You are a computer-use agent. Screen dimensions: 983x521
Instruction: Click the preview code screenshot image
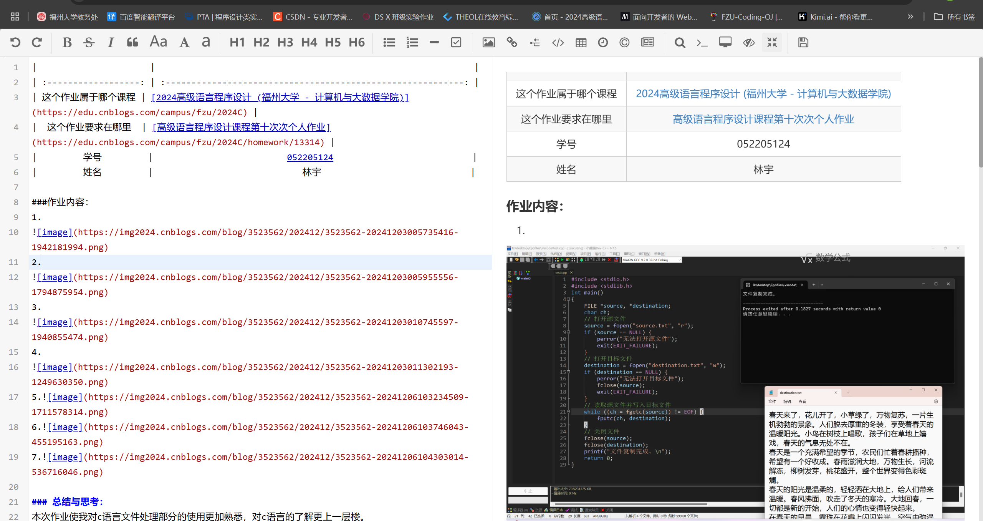tap(735, 382)
